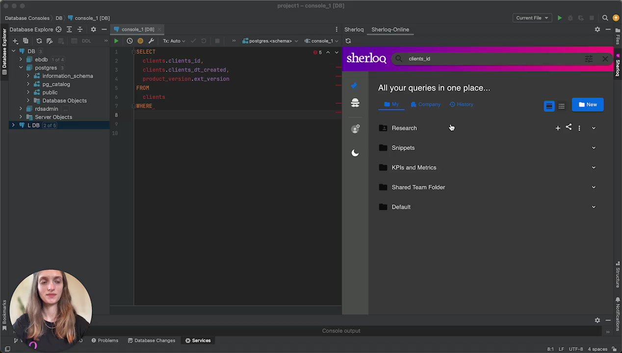Select the My queries tab

pyautogui.click(x=391, y=104)
